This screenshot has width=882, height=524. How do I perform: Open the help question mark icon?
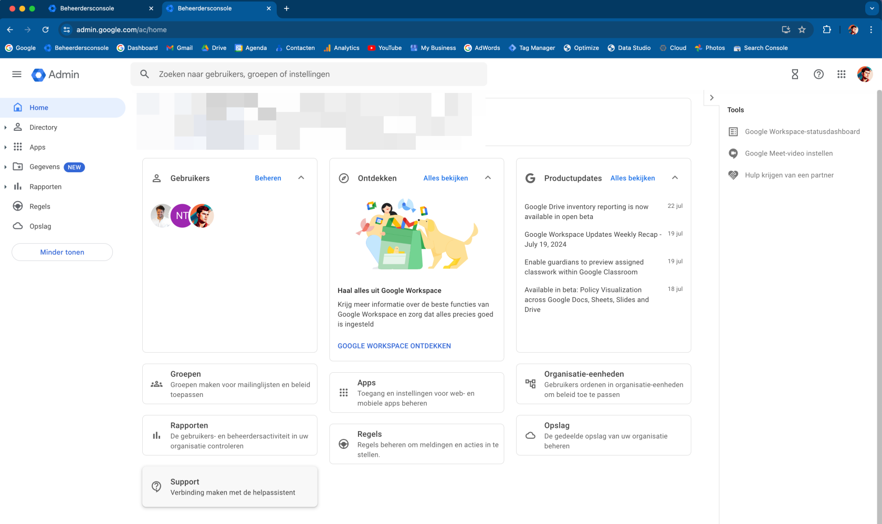click(x=818, y=75)
